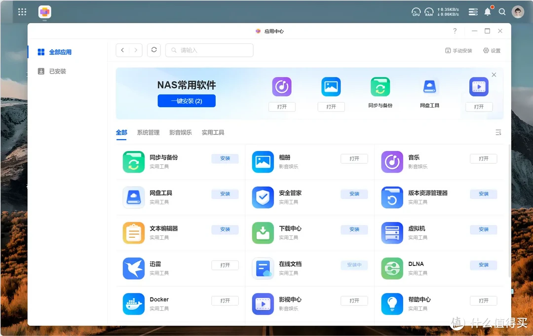Click the notification bell in the top bar
This screenshot has width=533, height=336.
tap(488, 11)
